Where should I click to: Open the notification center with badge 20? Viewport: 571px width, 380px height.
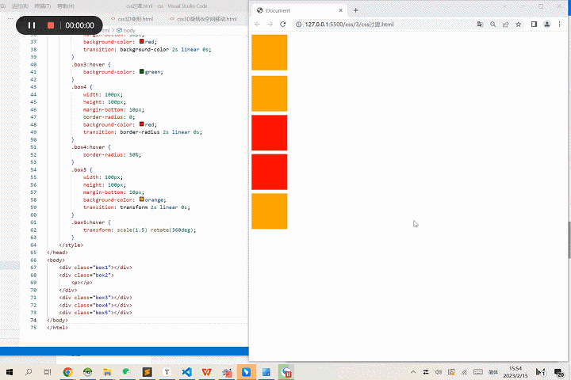click(x=558, y=372)
